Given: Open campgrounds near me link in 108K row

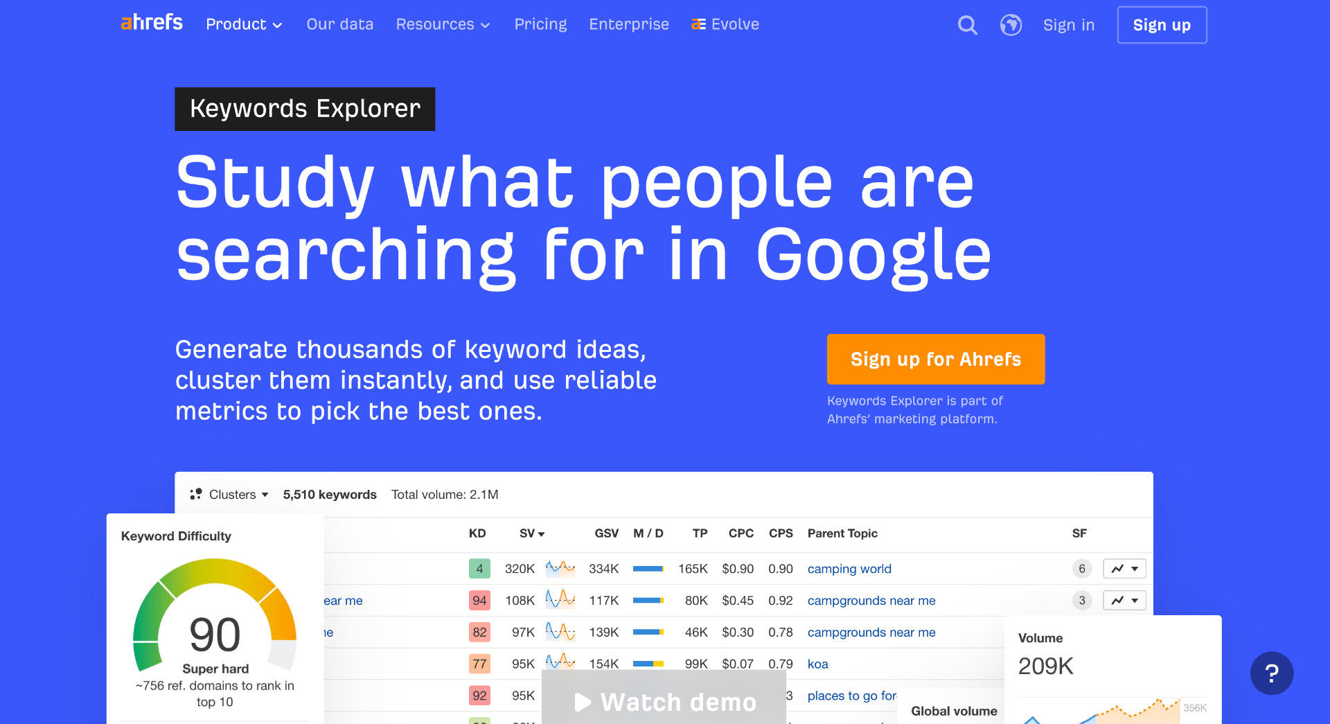Looking at the screenshot, I should (871, 601).
